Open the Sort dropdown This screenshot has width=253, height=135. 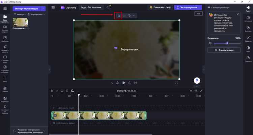pos(36,14)
